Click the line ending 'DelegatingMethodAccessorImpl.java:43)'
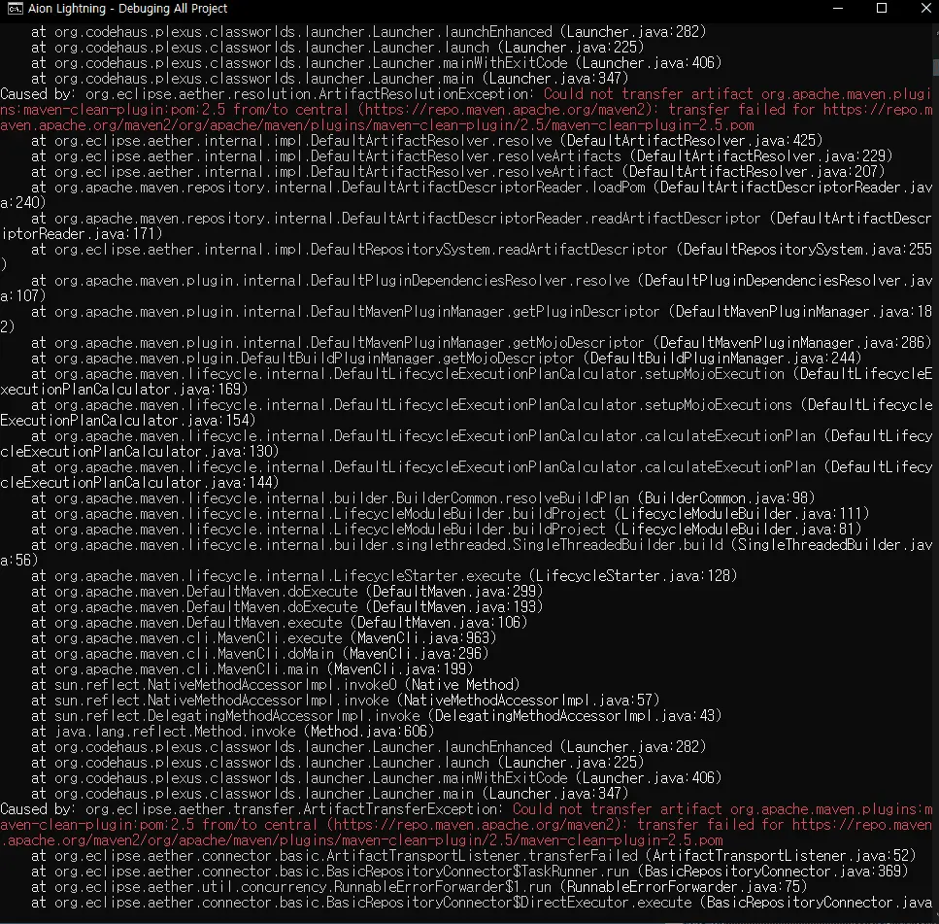 377,717
